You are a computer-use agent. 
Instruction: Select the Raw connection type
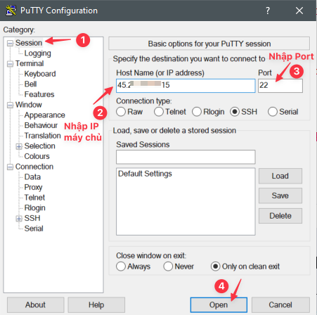pos(121,112)
